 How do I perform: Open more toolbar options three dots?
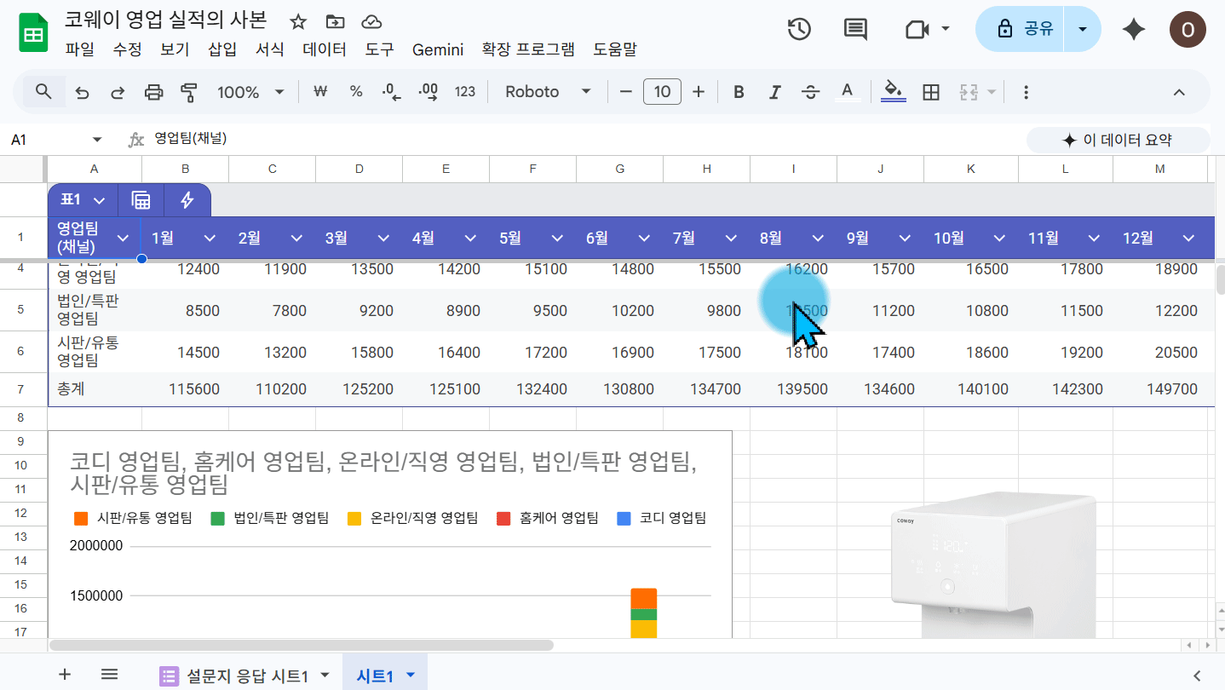[x=1026, y=92]
